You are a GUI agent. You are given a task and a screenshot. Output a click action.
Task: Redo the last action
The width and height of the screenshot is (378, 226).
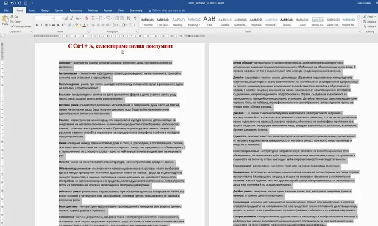click(20, 3)
